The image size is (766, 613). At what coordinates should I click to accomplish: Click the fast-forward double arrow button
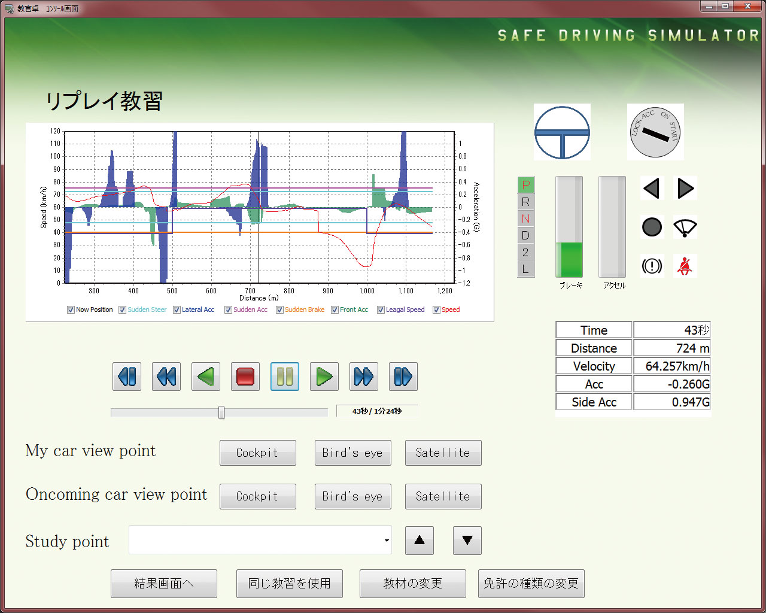364,377
